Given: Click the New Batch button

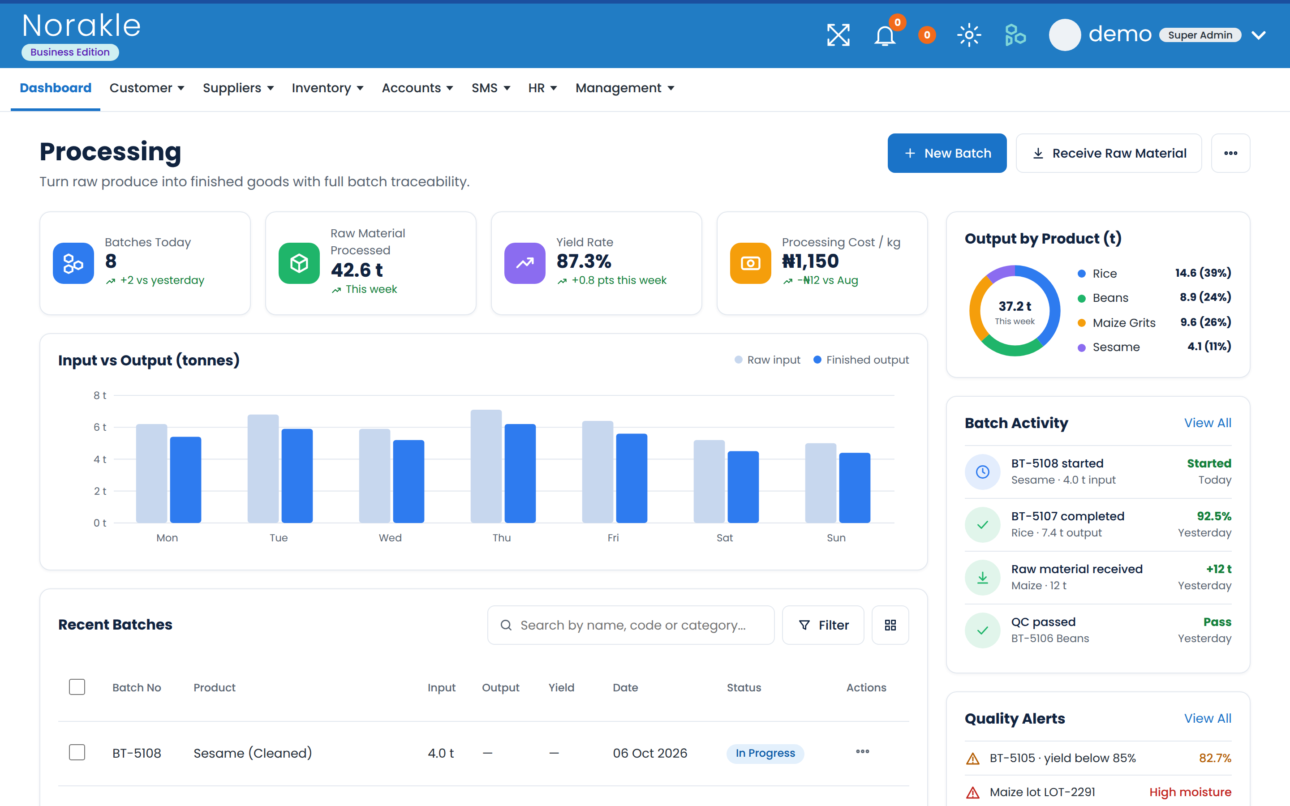Looking at the screenshot, I should (x=947, y=153).
